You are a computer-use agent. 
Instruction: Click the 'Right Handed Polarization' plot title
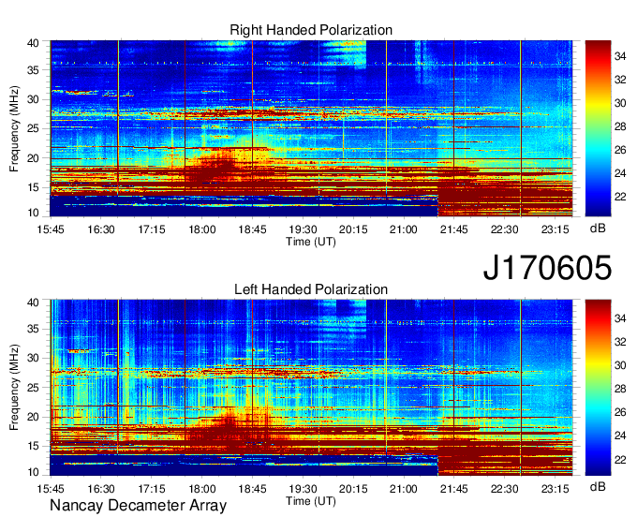[x=311, y=30]
